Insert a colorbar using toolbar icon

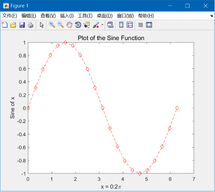[121, 25]
